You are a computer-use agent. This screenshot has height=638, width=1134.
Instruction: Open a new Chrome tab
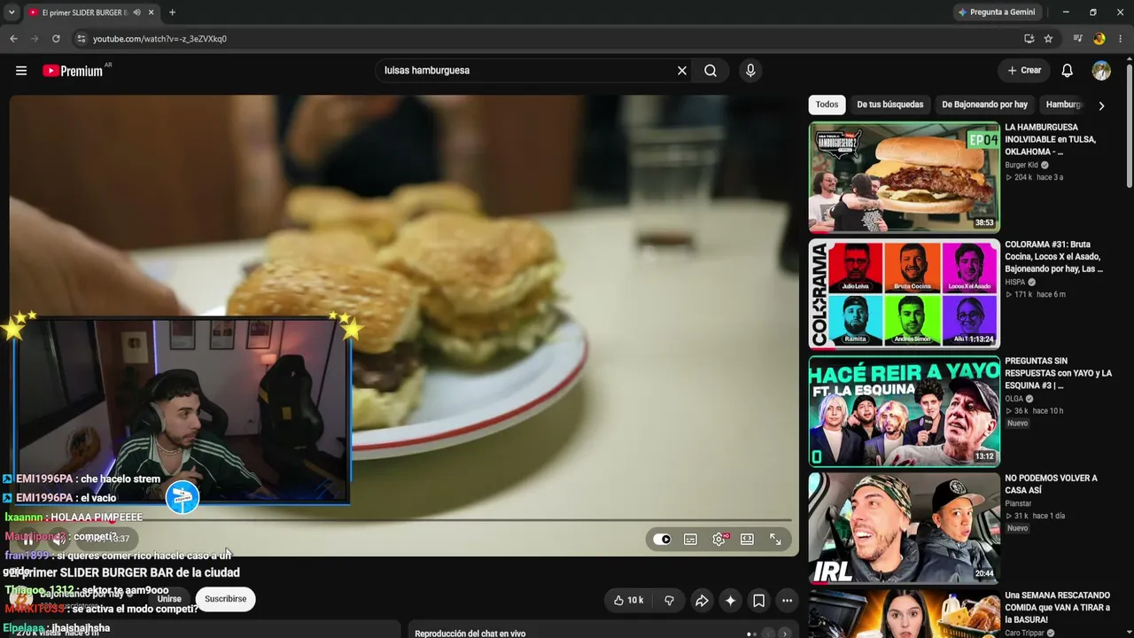[x=172, y=12]
